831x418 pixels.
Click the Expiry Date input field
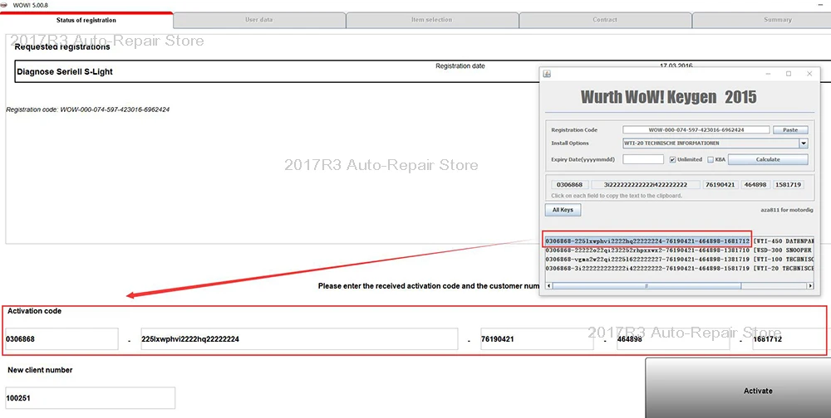coord(643,159)
